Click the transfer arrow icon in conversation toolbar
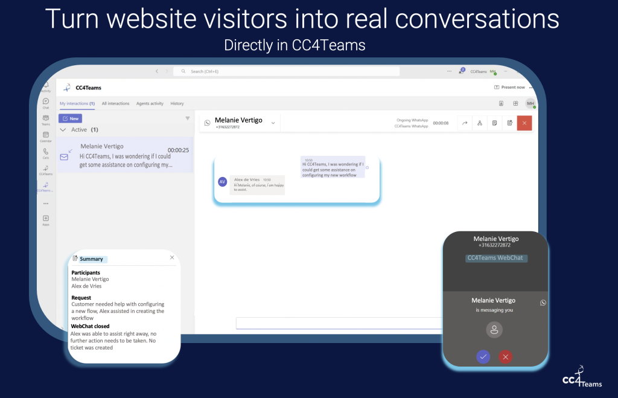Viewport: 618px width, 398px height. tap(465, 123)
